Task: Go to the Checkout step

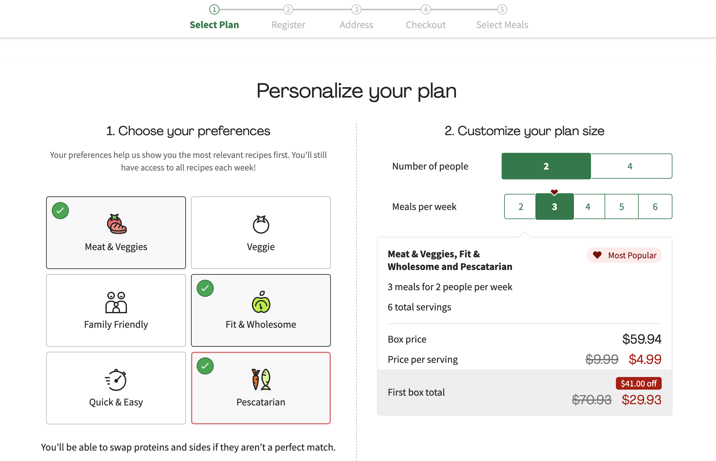Action: (x=425, y=25)
